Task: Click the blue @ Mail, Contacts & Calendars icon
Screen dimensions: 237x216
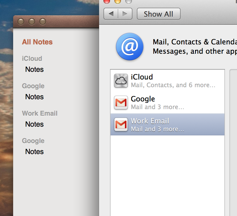Action: coord(130,47)
